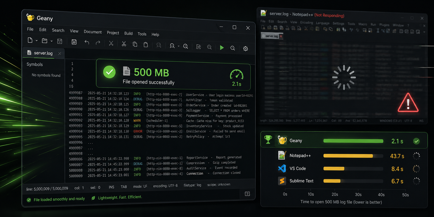Open the Build menu in Geany
The width and height of the screenshot is (434, 217).
click(129, 33)
